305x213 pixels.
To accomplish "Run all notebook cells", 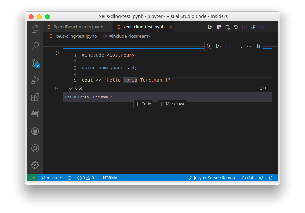I will (x=210, y=27).
